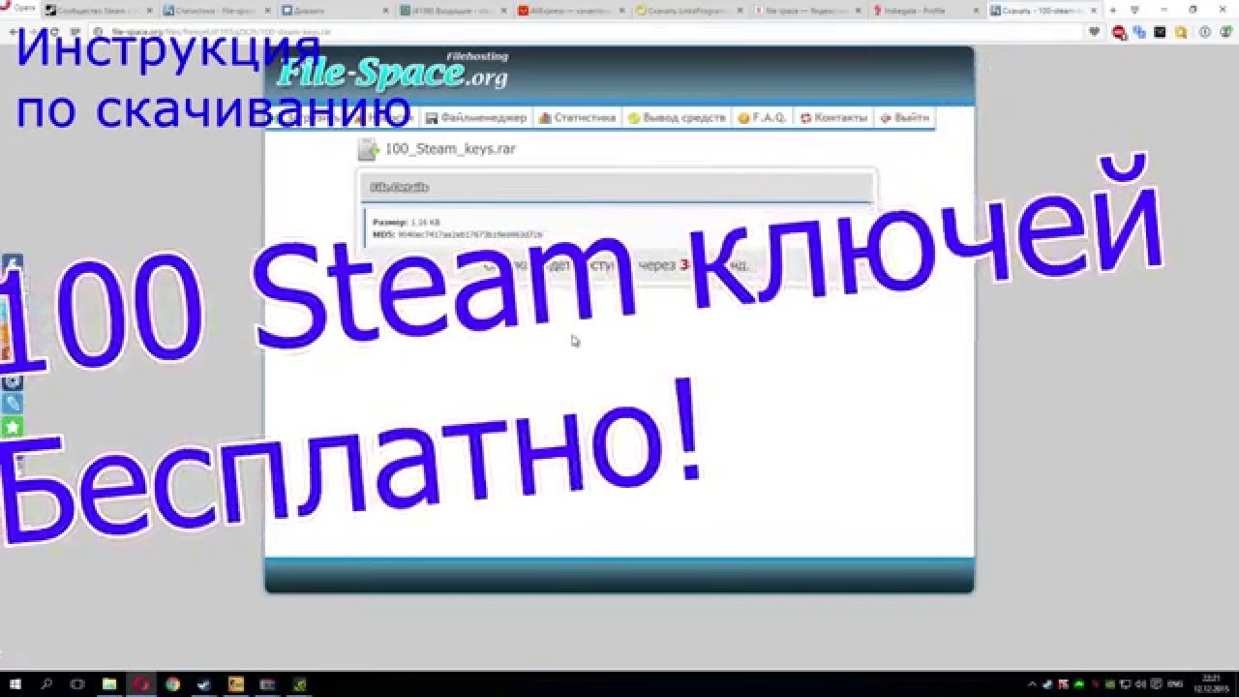The height and width of the screenshot is (697, 1239).
Task: Switch to the Сообщество Steam browser tab
Action: coord(99,10)
